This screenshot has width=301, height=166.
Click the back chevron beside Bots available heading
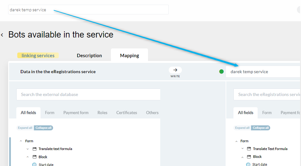click(2, 35)
